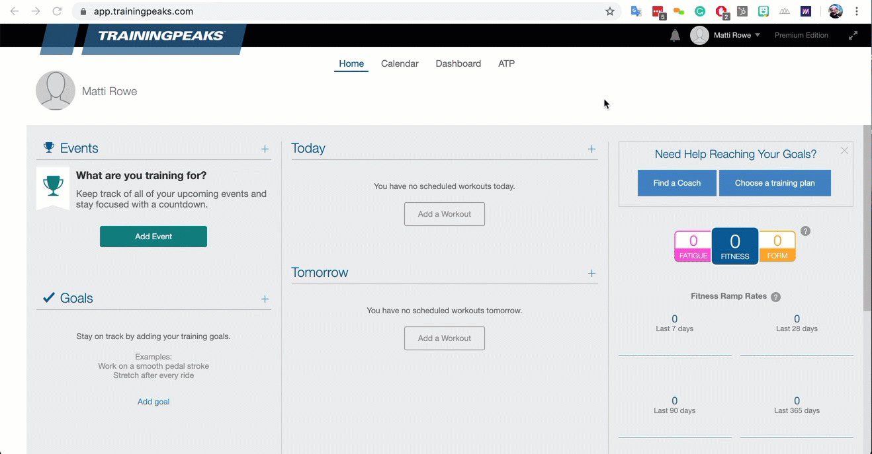The width and height of the screenshot is (872, 454).
Task: Click the fullscreen expand arrows icon
Action: click(853, 35)
